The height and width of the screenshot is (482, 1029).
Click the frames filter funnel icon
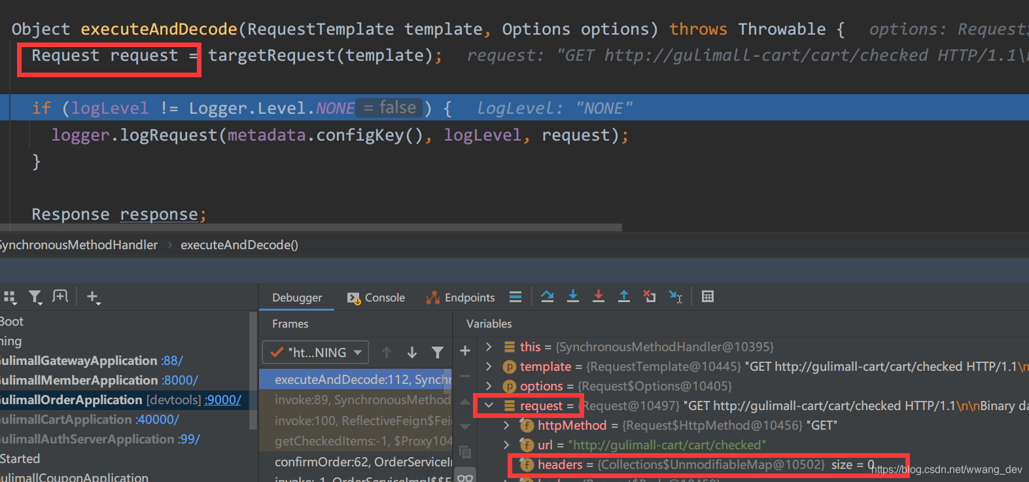point(438,353)
